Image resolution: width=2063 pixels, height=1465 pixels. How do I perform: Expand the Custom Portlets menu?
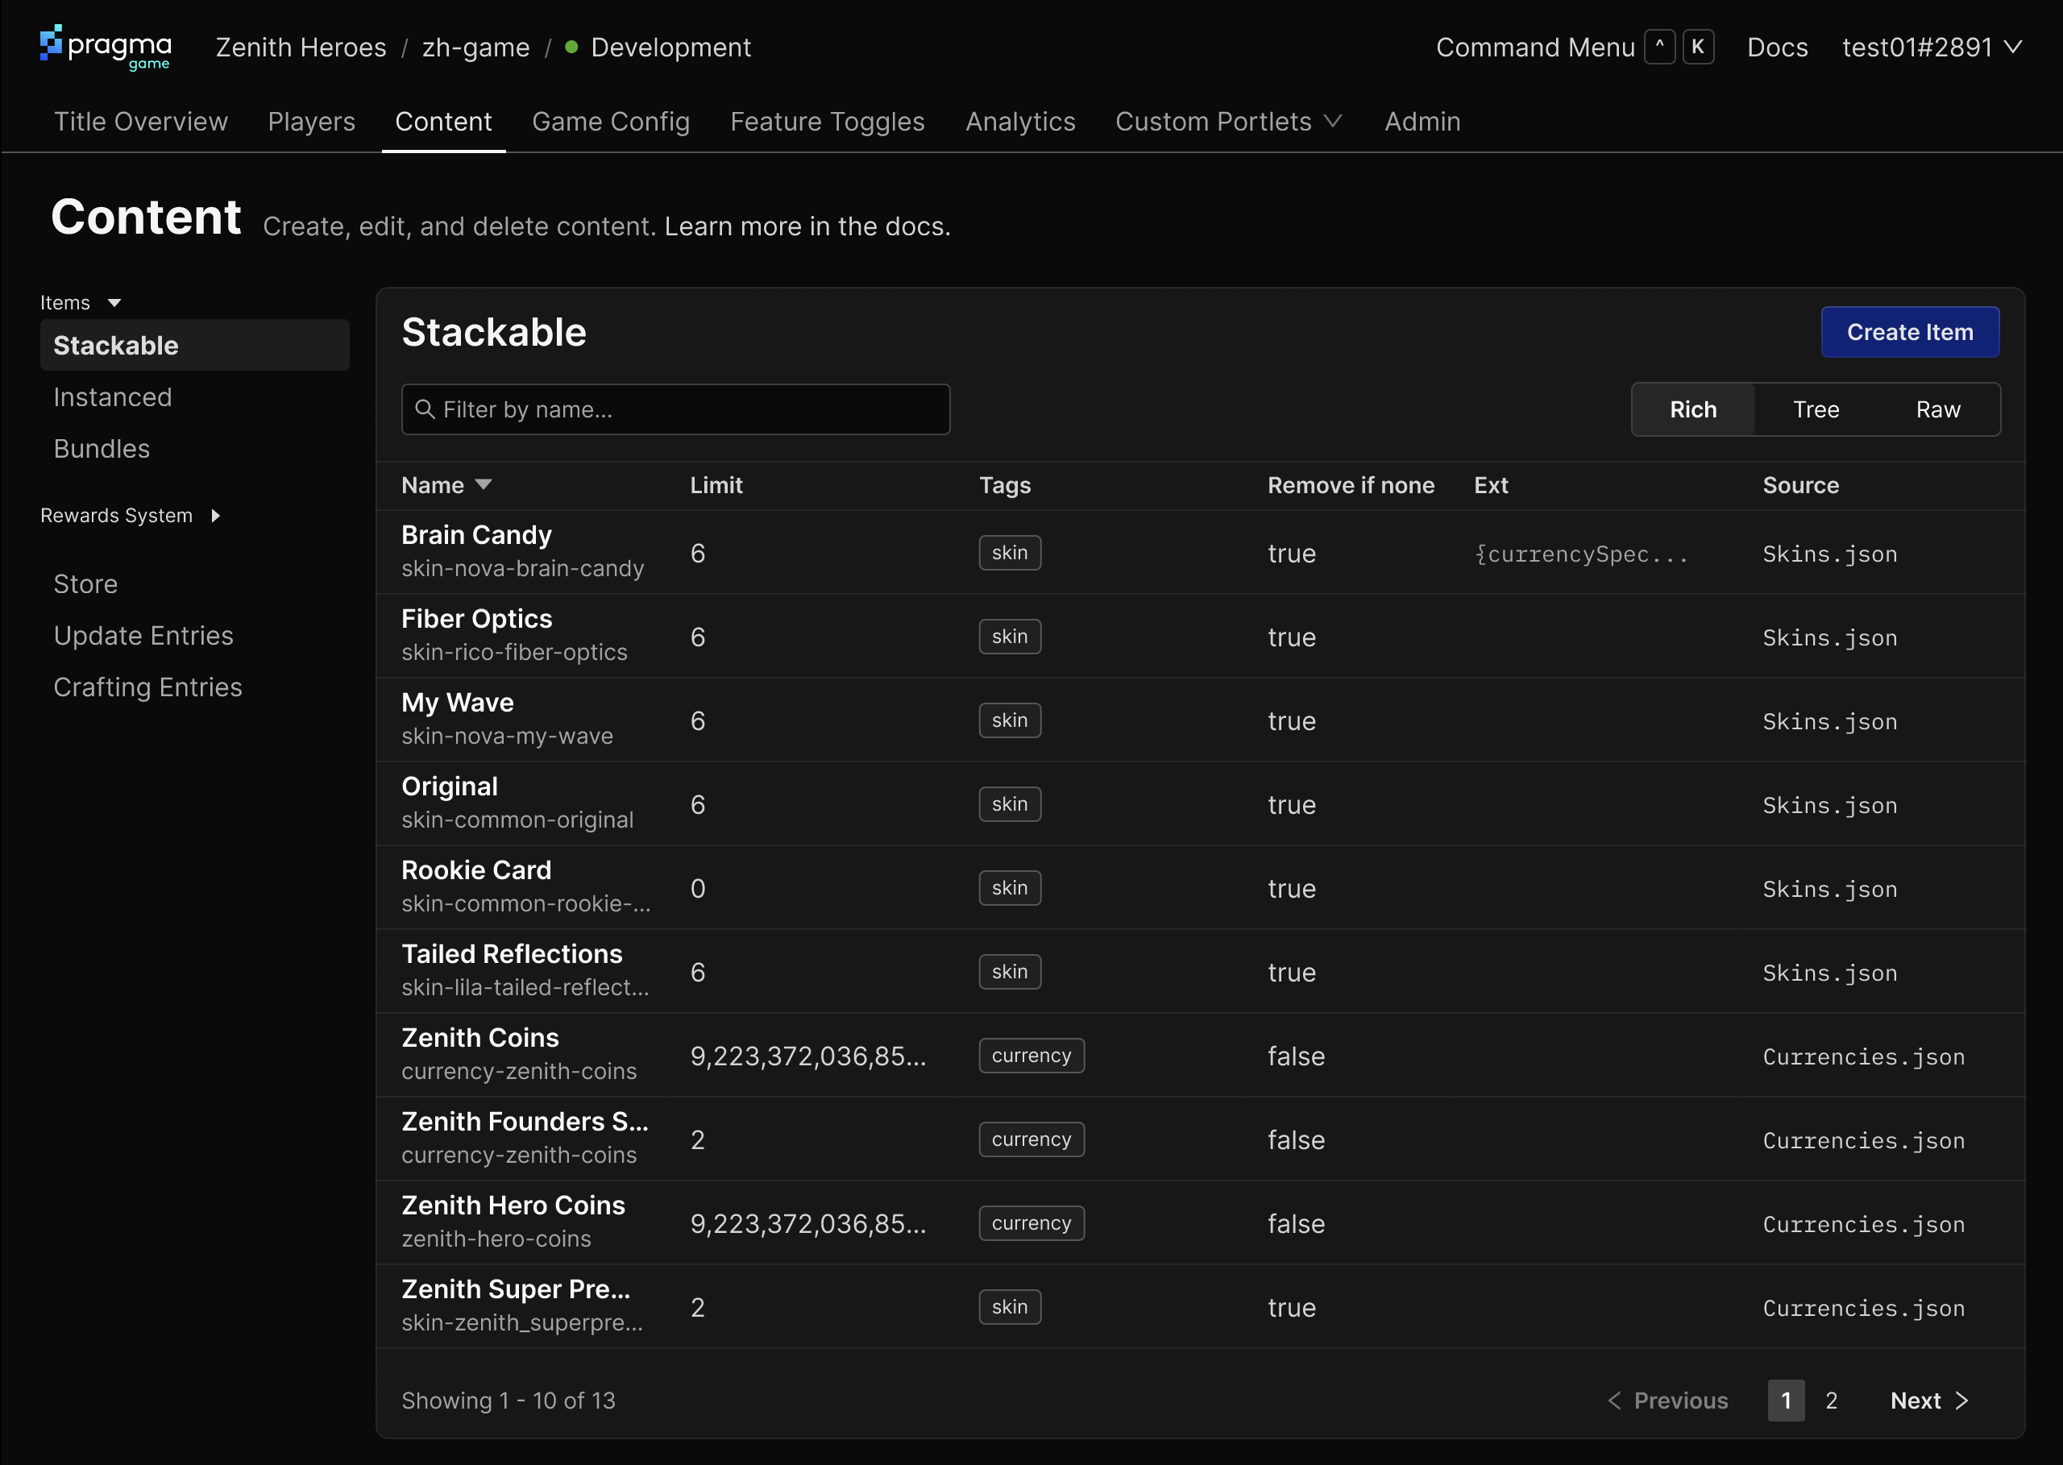pyautogui.click(x=1229, y=122)
